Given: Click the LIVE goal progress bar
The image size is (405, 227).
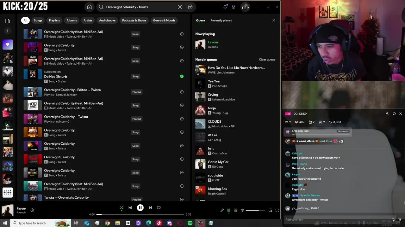Looking at the screenshot, I should 321,134.
